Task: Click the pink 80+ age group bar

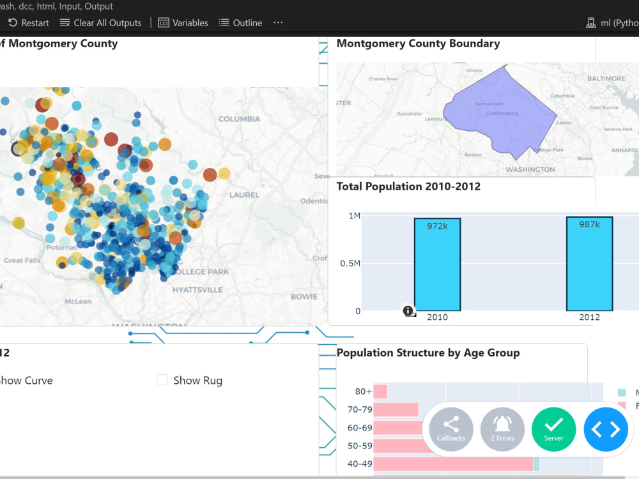Action: pyautogui.click(x=380, y=392)
